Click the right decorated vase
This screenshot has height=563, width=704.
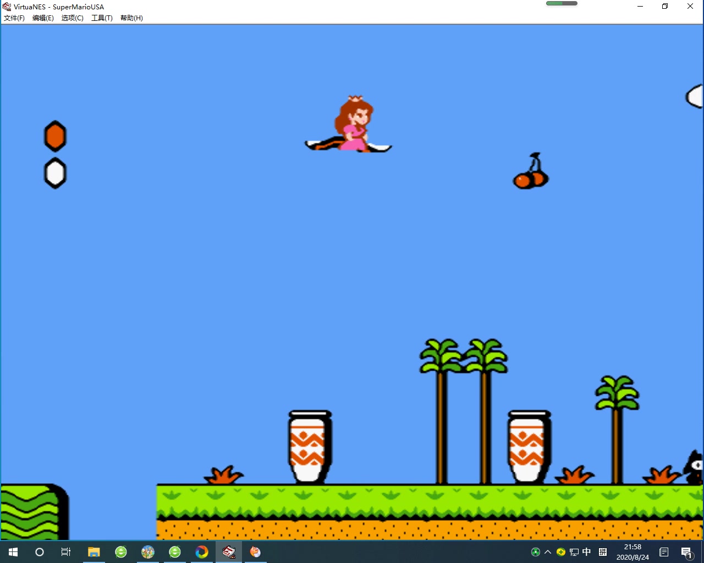pos(529,446)
